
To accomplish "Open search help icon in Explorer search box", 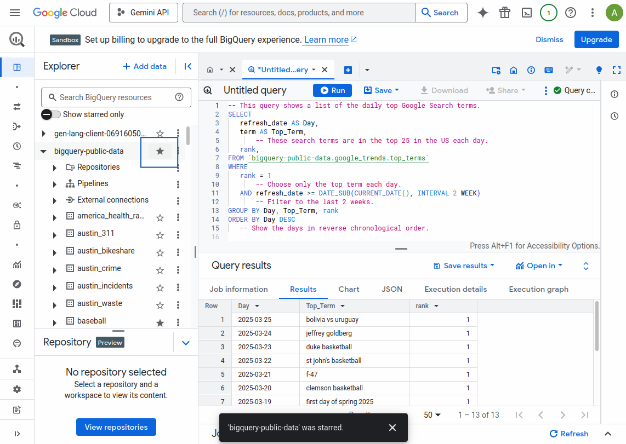I will [x=179, y=97].
